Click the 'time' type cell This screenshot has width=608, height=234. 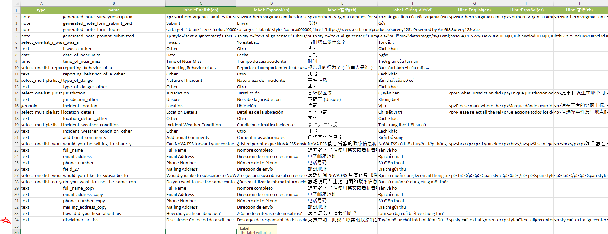[41, 61]
